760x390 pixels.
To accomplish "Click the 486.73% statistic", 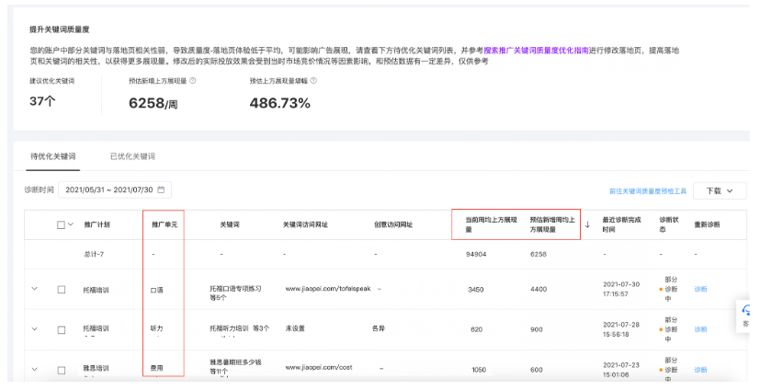I will [279, 103].
